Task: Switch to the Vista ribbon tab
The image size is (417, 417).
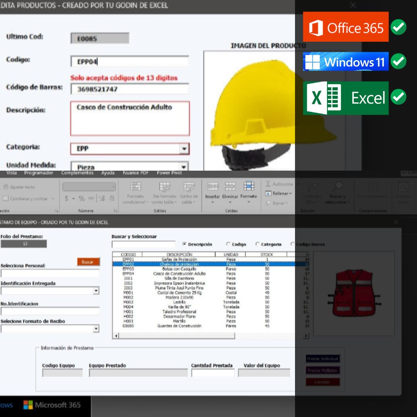Action: (12, 173)
